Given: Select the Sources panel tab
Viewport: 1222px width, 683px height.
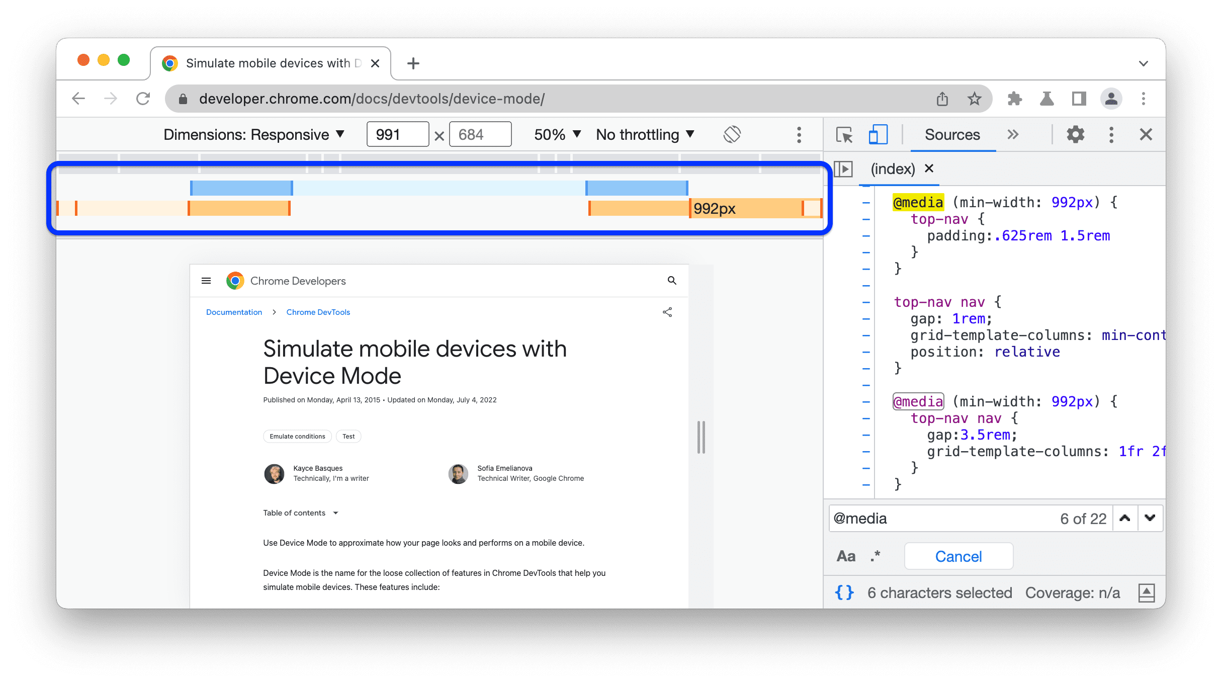Looking at the screenshot, I should pos(951,134).
